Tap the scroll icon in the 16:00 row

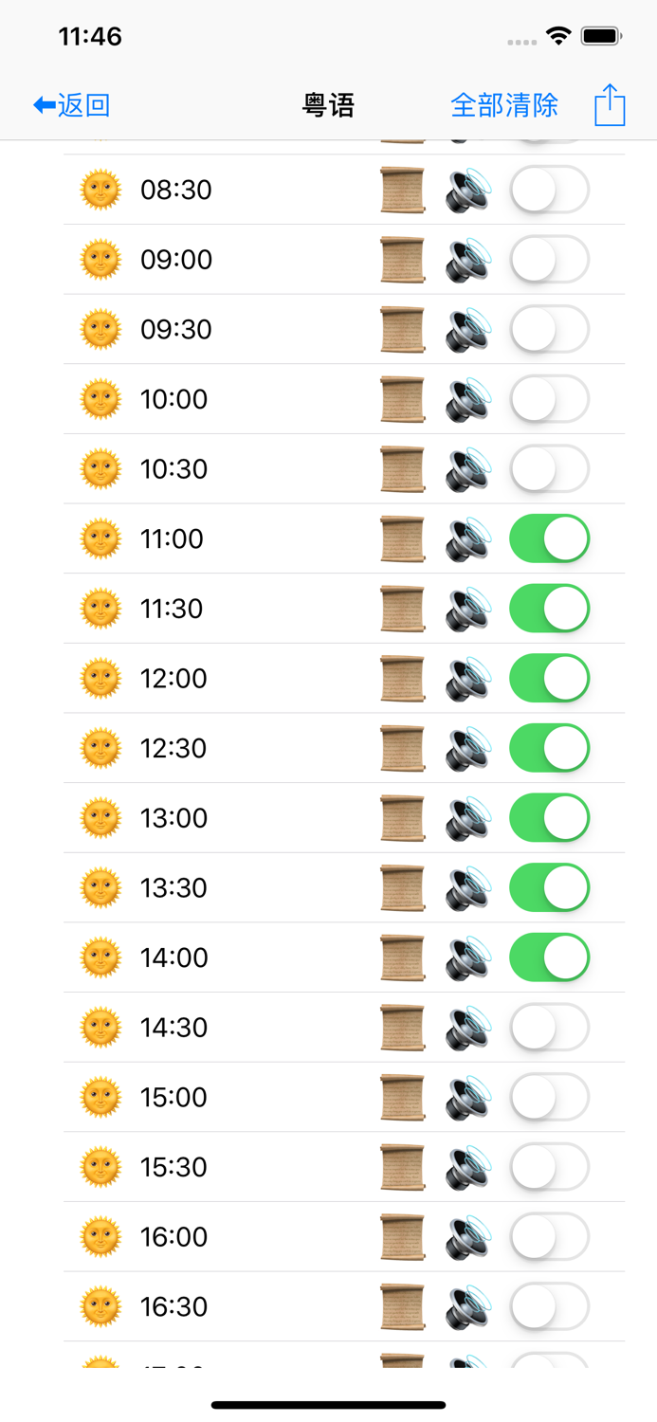click(402, 1236)
